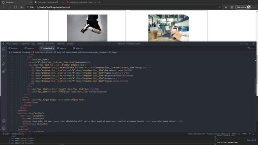Close the index.html editor tab
This screenshot has width=258, height=145.
(53, 48)
